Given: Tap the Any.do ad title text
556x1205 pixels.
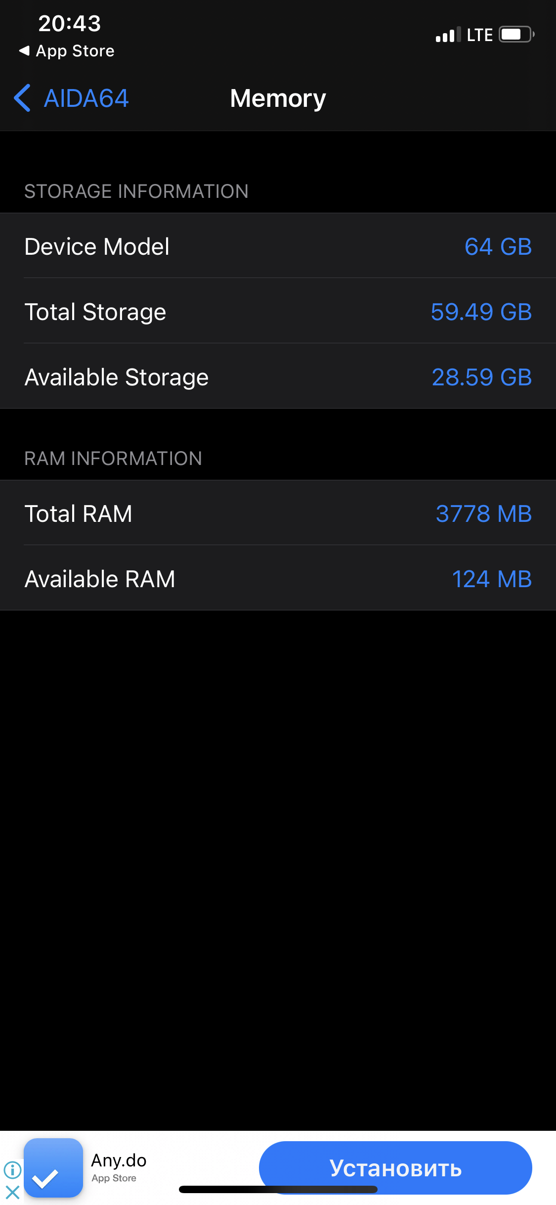Looking at the screenshot, I should click(119, 1160).
